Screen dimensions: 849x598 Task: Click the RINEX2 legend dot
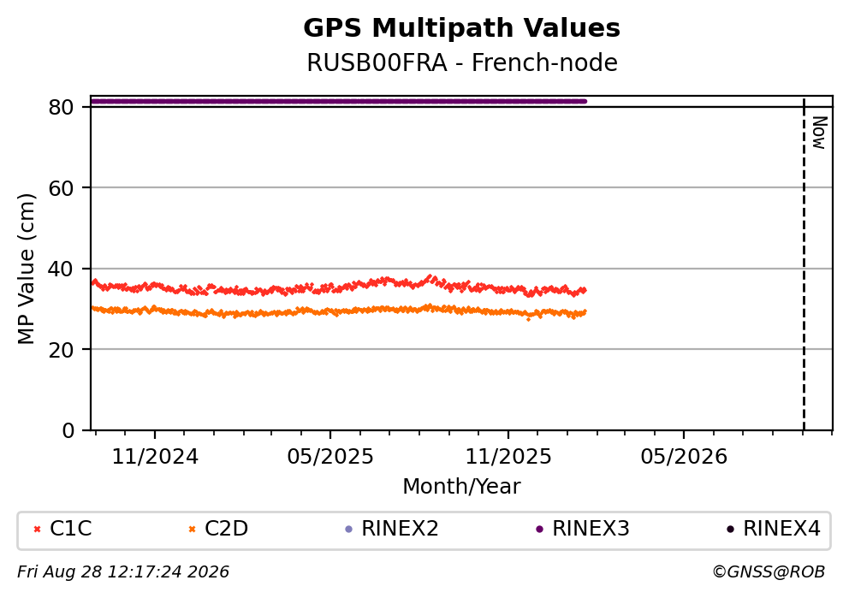click(348, 530)
